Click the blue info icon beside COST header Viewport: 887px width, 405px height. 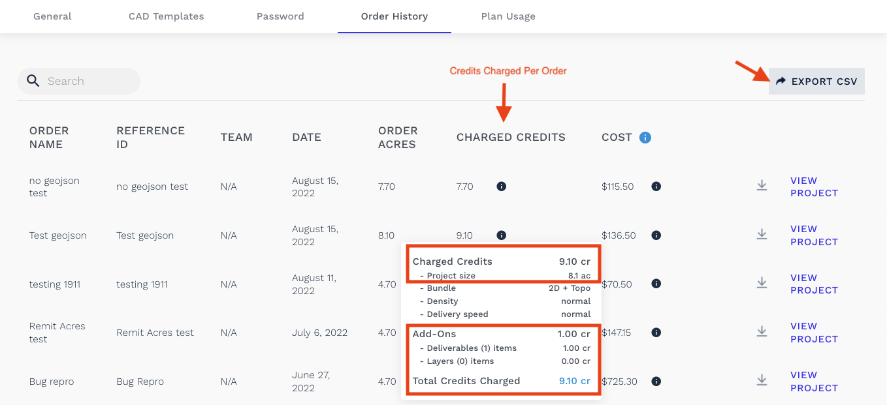click(x=645, y=138)
